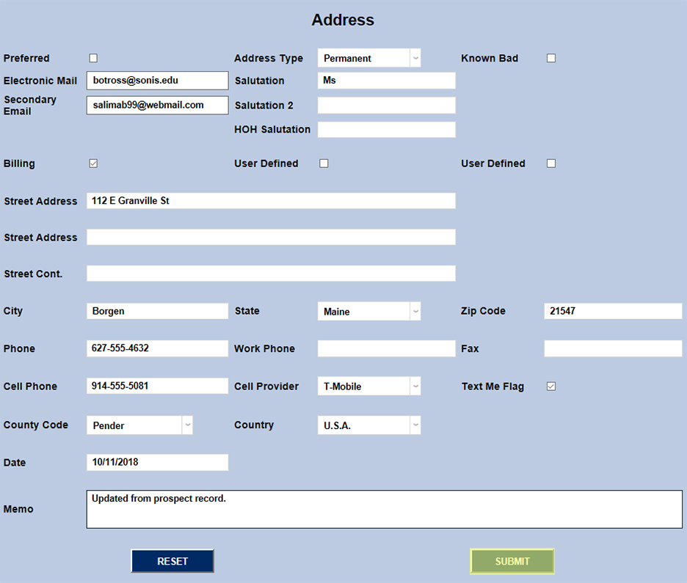This screenshot has height=583, width=687.
Task: Select the Date field showing 10/11/2018
Action: (156, 462)
